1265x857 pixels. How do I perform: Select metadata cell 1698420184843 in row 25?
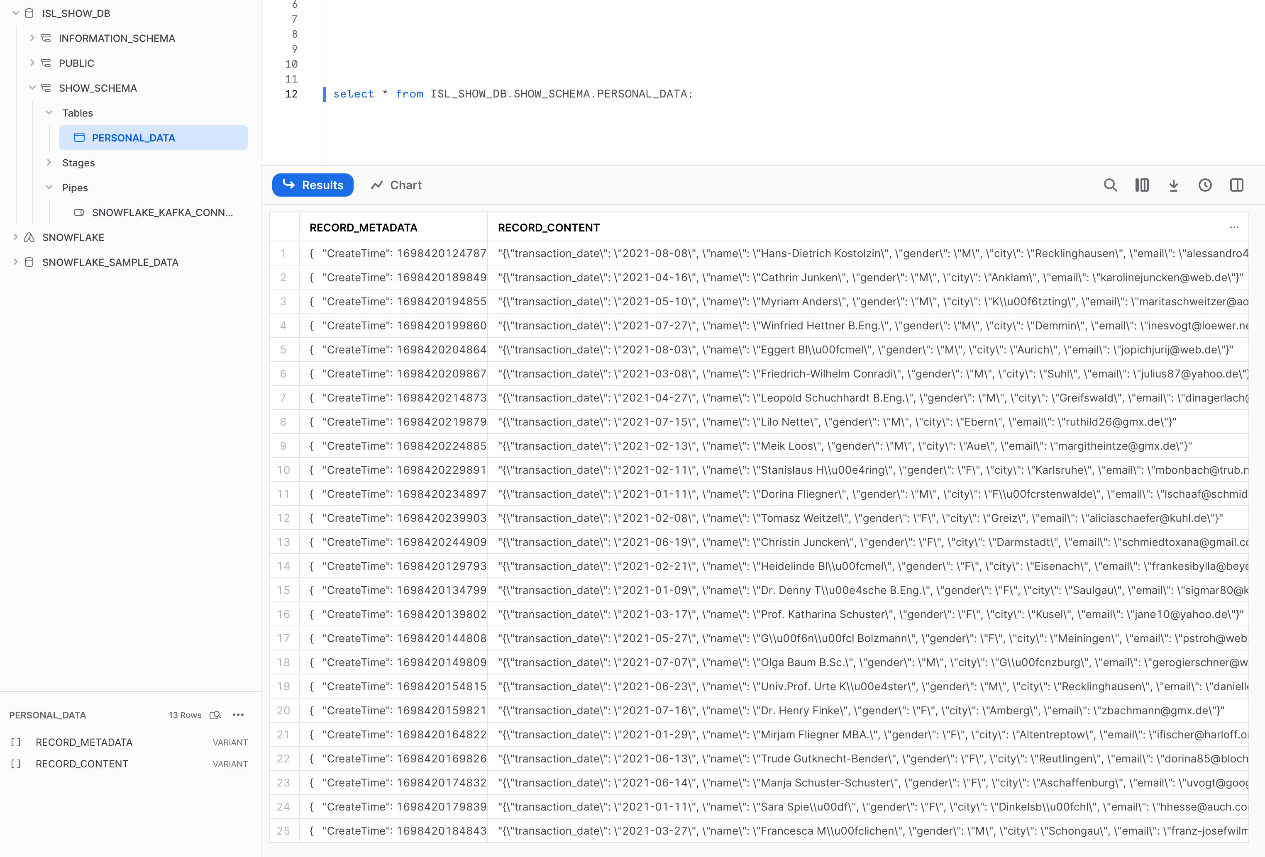[393, 831]
